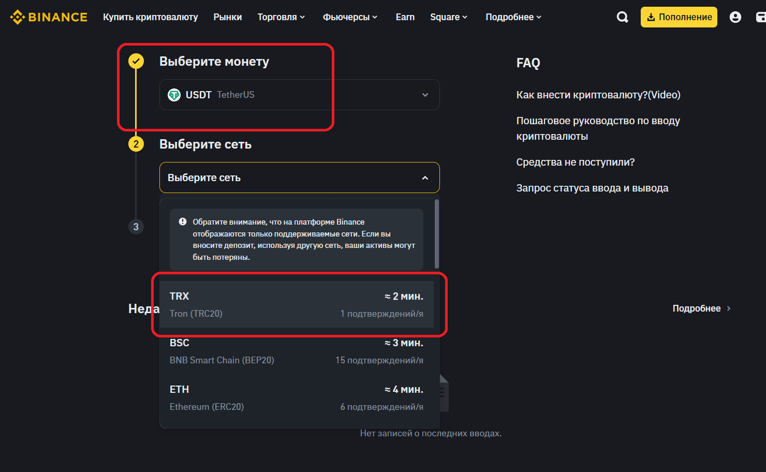Click the USDT Tether coin icon
Screen dimensions: 766x472
(174, 95)
